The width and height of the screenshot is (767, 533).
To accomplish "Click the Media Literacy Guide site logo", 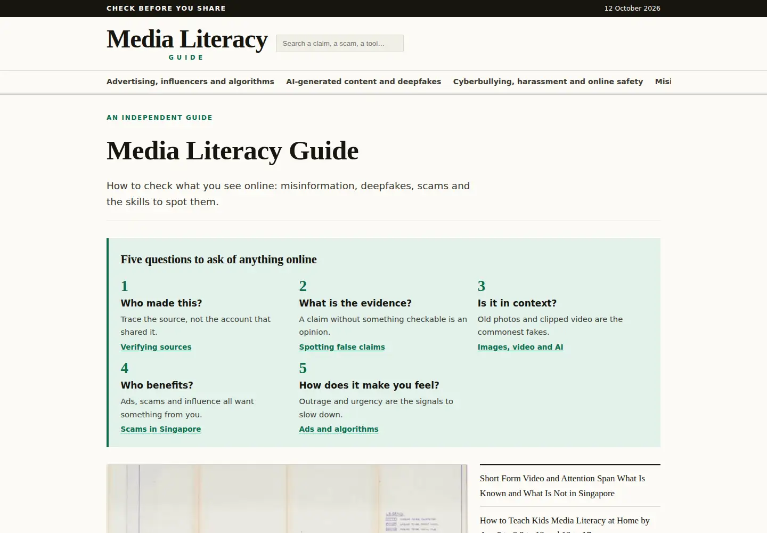I will 187,44.
